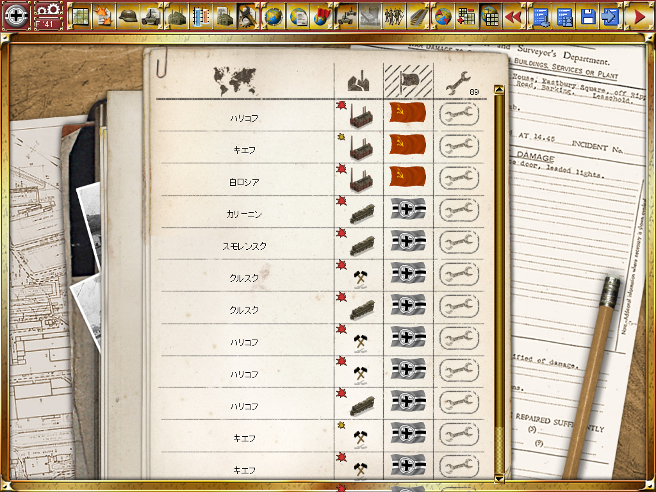Screen dimensions: 656x492
Task: Click the German flag in カリーニン row
Action: coord(408,208)
